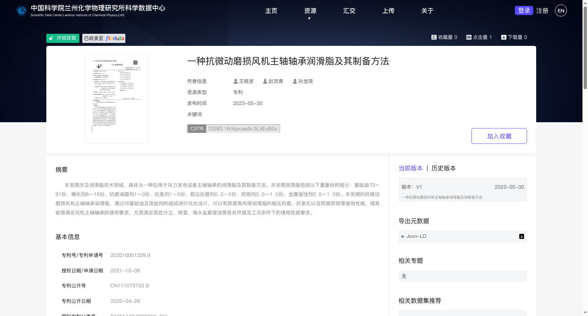Viewport: 588px width, 316px height.
Task: Click the 登录 login button
Action: (524, 10)
